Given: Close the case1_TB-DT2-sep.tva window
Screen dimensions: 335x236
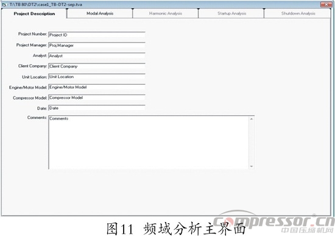Looking at the screenshot, I should pyautogui.click(x=326, y=4).
